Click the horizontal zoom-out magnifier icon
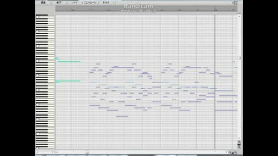 coord(230,152)
